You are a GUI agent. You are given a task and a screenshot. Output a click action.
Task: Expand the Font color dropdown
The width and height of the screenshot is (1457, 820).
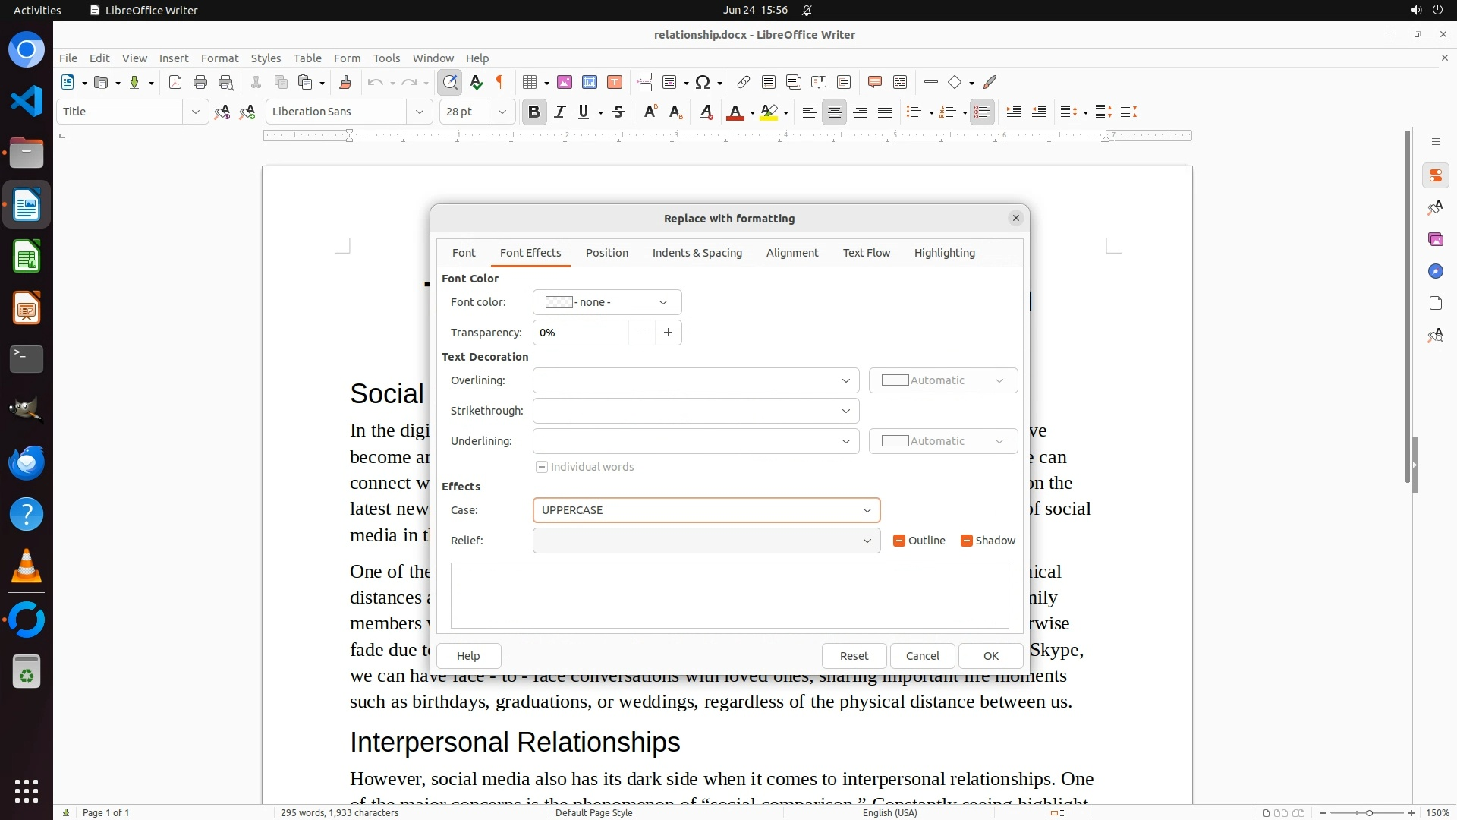[606, 302]
